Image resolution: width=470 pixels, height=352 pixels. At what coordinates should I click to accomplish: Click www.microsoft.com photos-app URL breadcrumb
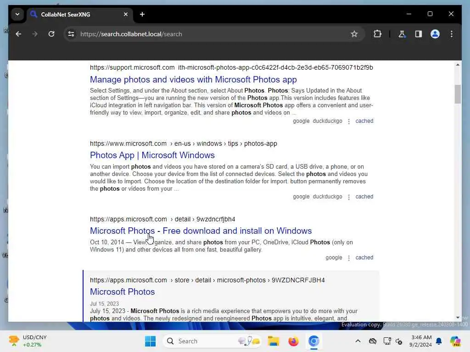(x=184, y=143)
